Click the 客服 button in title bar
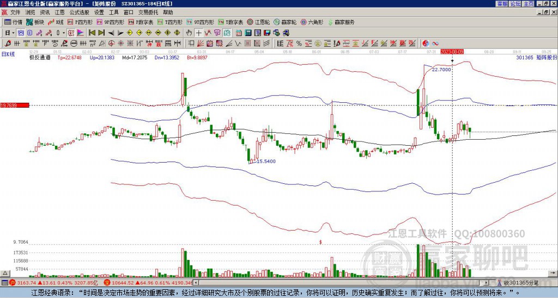The height and width of the screenshot is (298, 558). [x=502, y=4]
